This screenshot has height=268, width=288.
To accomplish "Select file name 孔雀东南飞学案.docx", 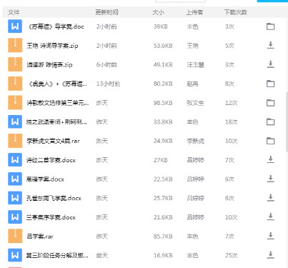I will (x=54, y=198).
